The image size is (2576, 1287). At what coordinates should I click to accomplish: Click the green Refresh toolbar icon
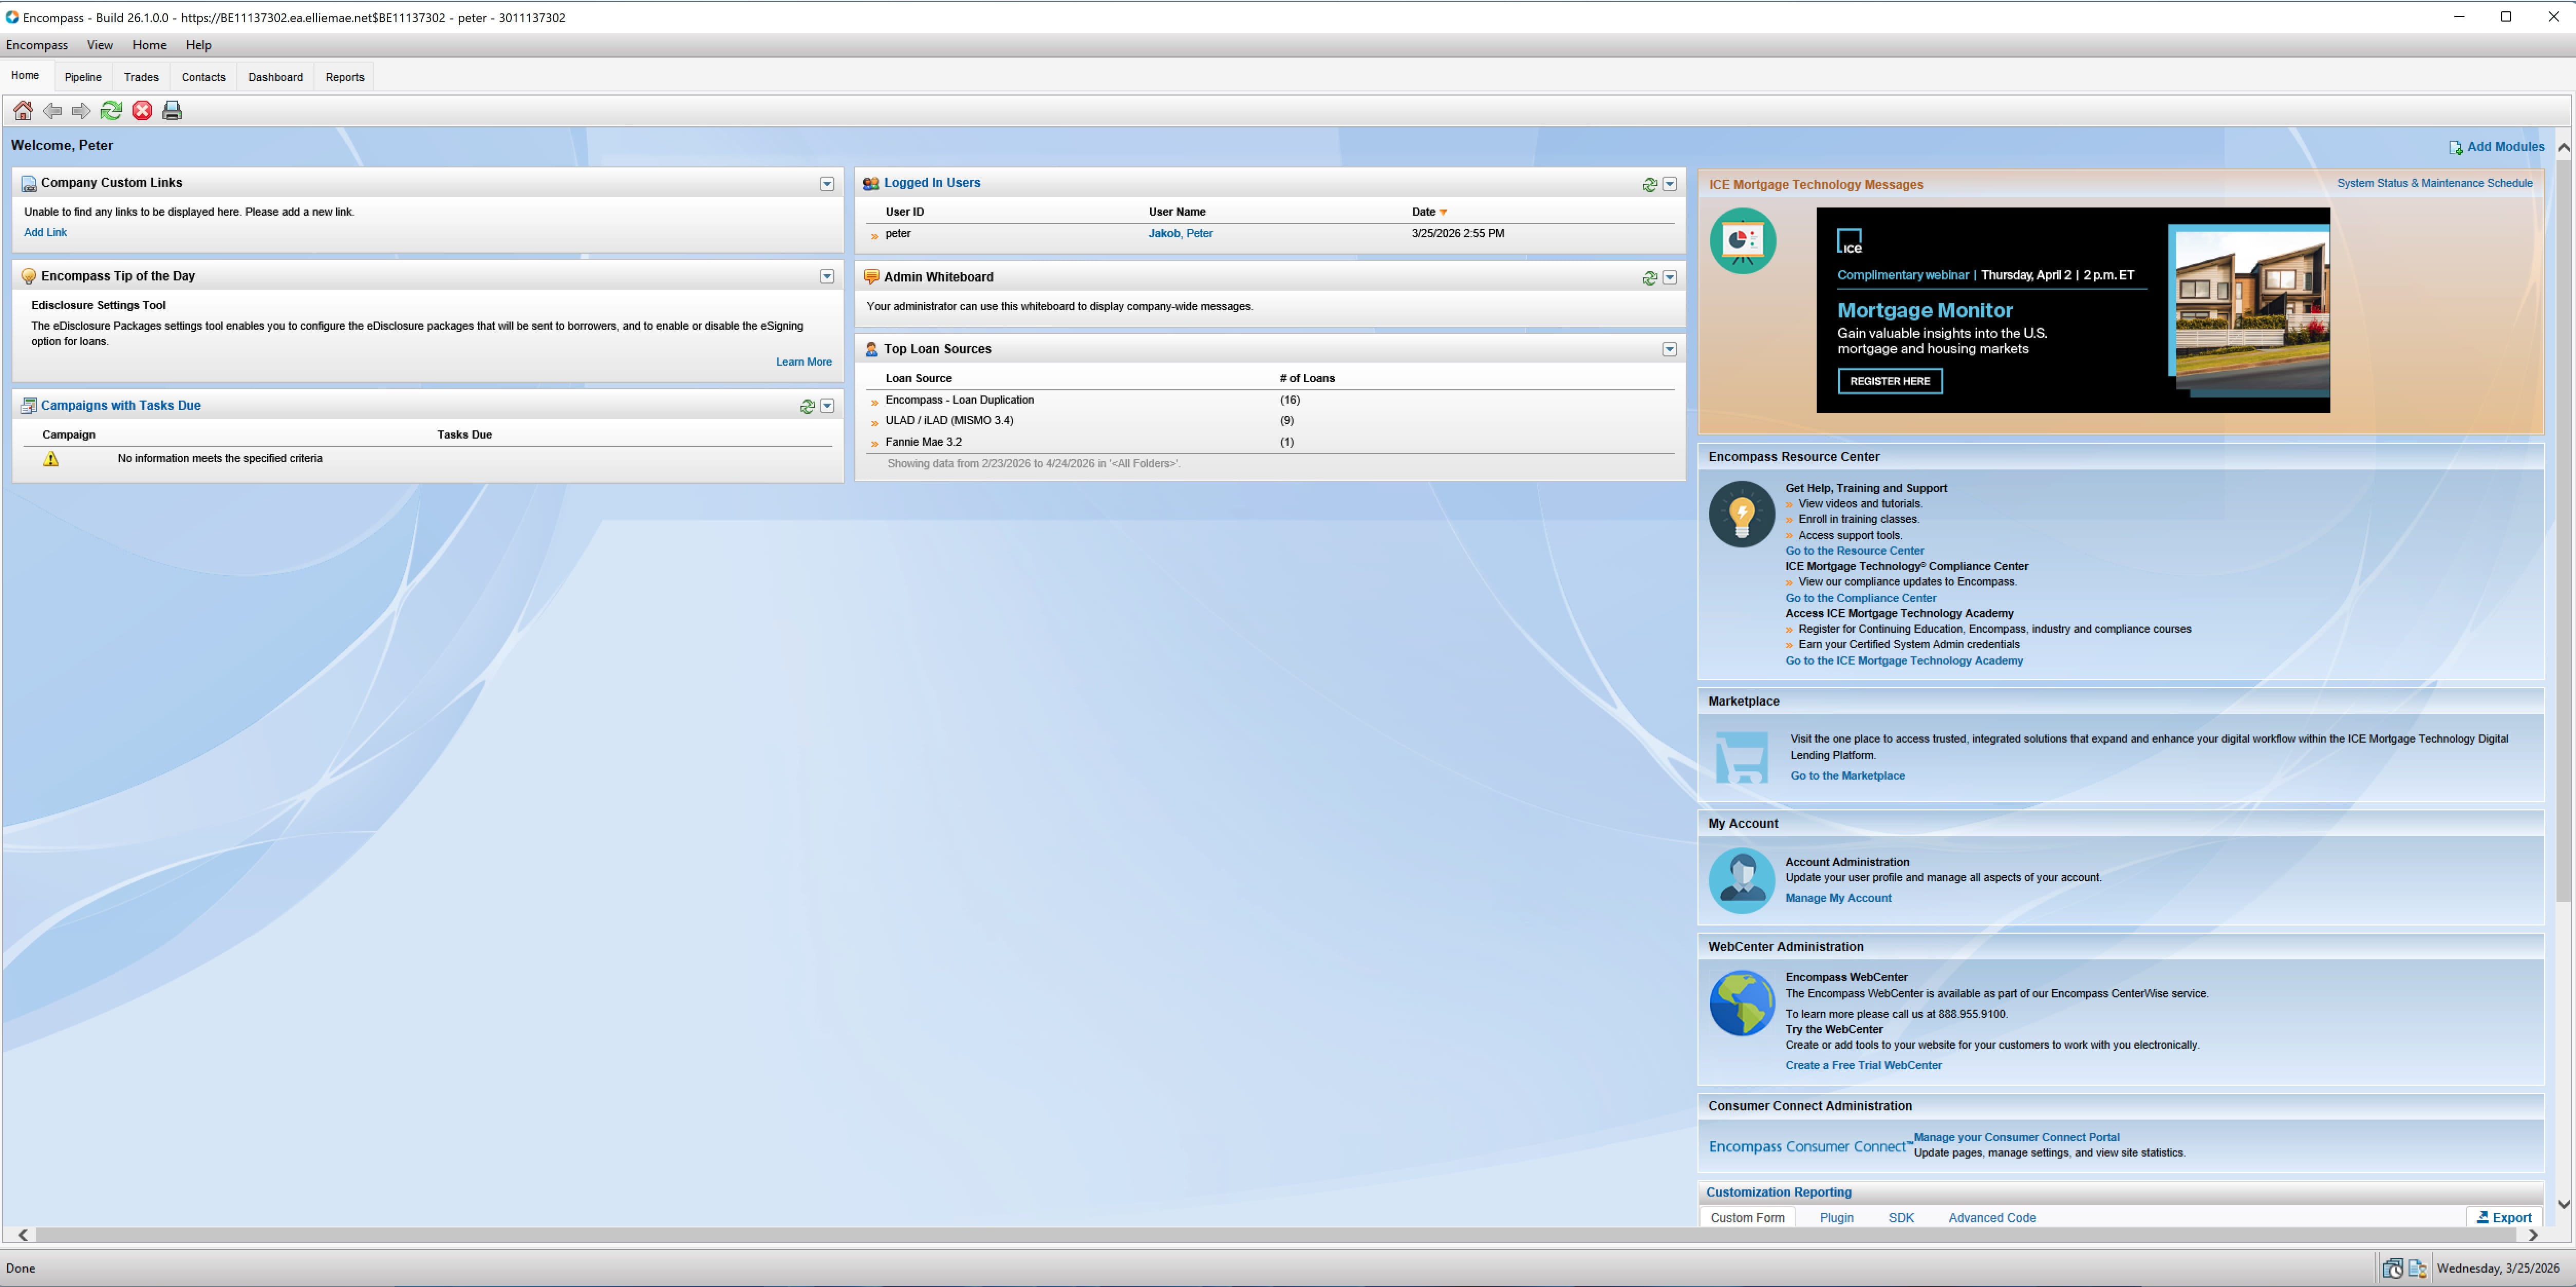pyautogui.click(x=111, y=111)
